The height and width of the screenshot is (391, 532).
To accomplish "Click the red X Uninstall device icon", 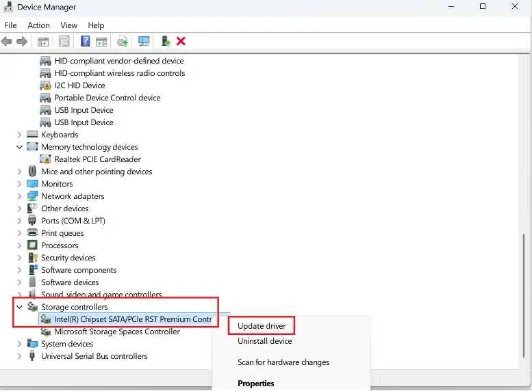I will click(x=181, y=41).
